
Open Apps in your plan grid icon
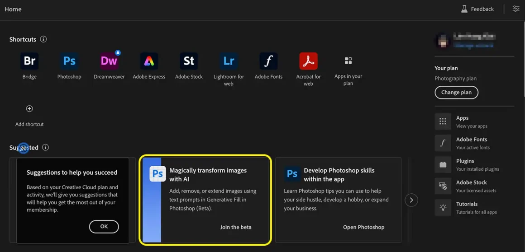click(348, 61)
